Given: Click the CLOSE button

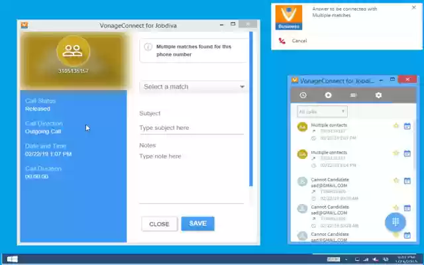Looking at the screenshot, I should tap(159, 224).
